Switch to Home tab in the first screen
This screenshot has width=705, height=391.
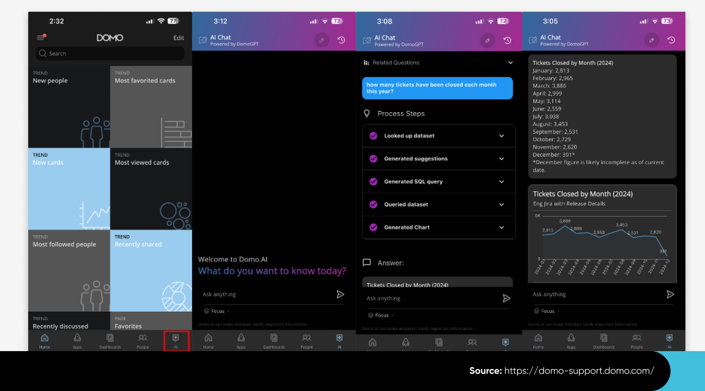tap(45, 341)
